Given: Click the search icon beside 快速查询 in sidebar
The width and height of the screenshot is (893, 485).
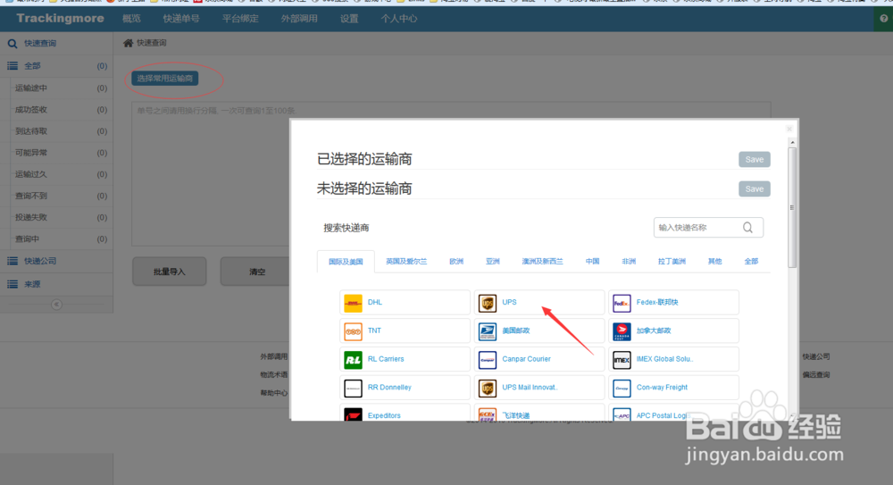Looking at the screenshot, I should pyautogui.click(x=13, y=43).
